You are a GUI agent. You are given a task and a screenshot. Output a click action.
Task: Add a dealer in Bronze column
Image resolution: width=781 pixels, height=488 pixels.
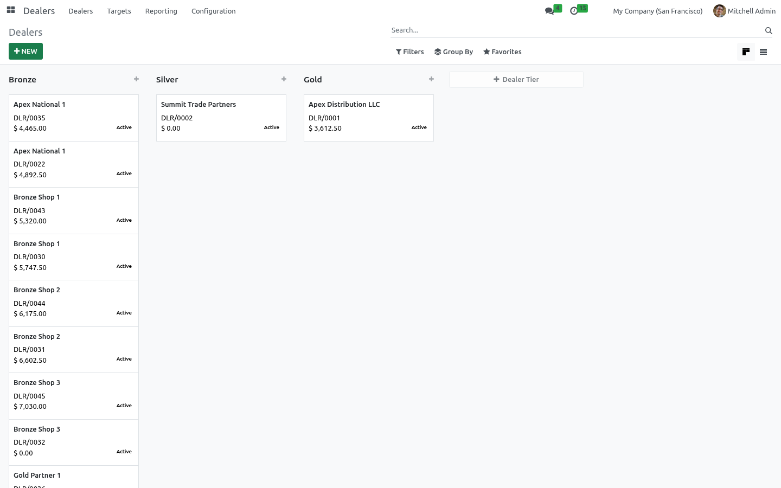point(136,79)
